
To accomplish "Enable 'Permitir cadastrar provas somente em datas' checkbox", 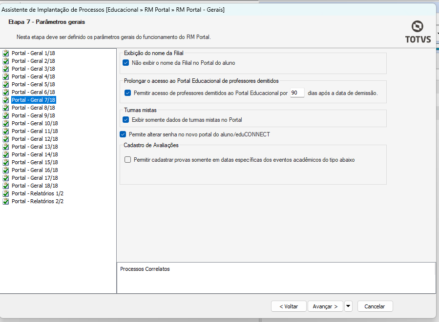I will tap(128, 159).
